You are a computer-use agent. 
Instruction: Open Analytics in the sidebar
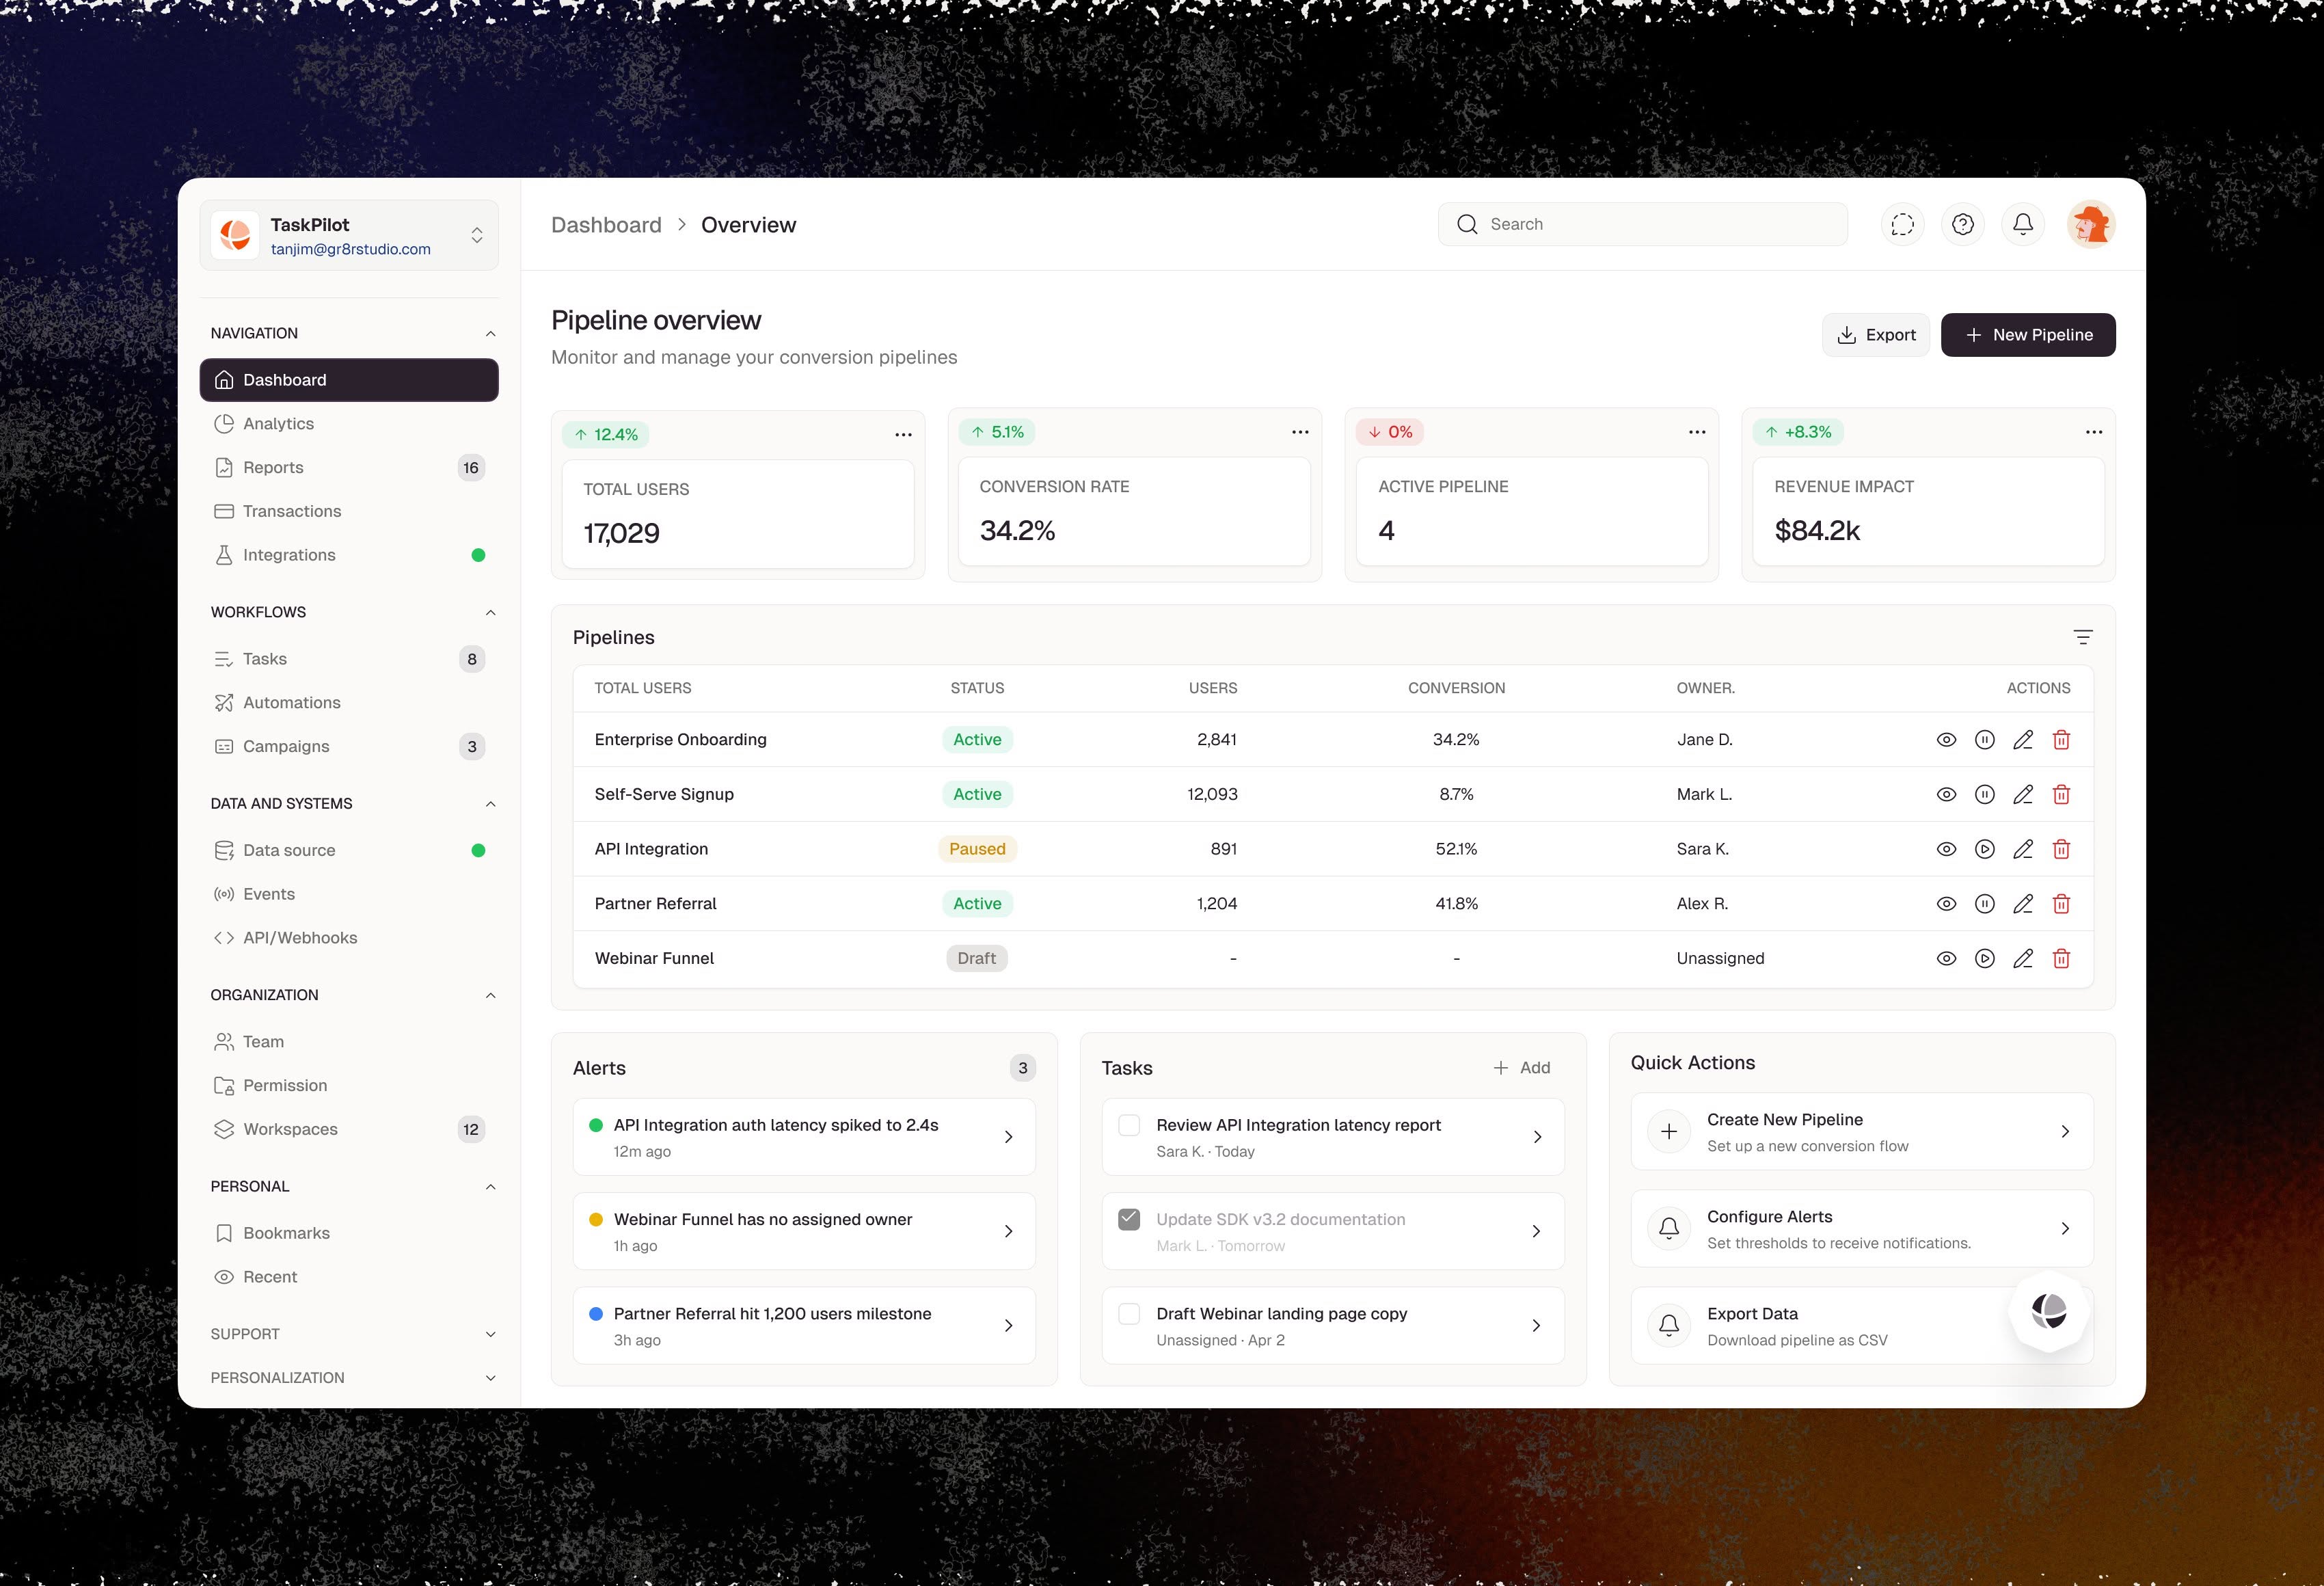point(278,424)
